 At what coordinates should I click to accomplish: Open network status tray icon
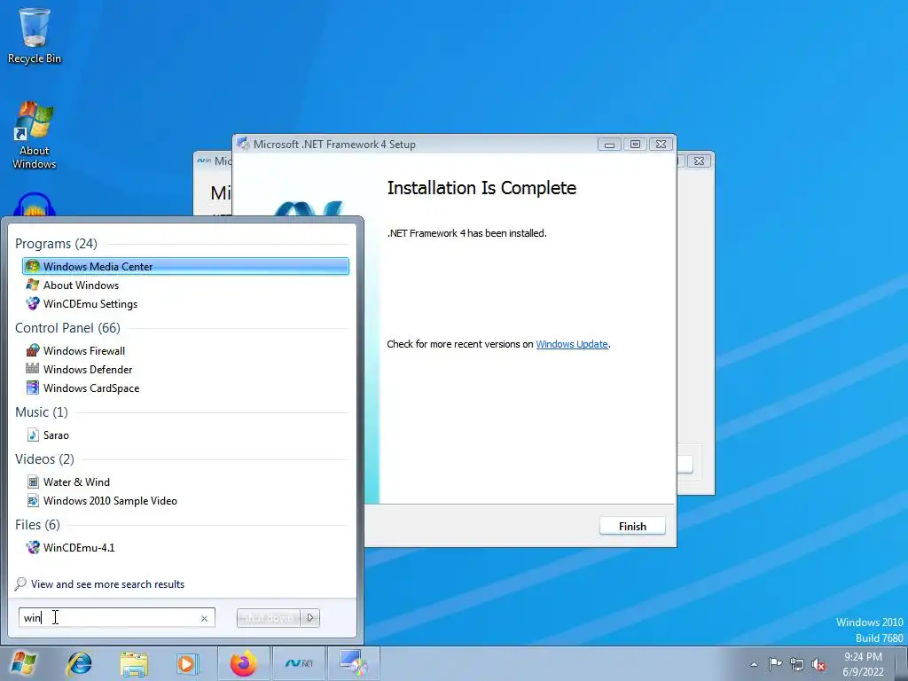pyautogui.click(x=797, y=663)
